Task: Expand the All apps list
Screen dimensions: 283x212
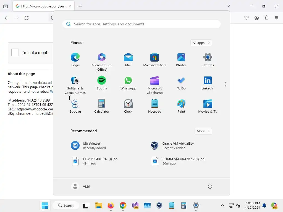Action: point(201,43)
